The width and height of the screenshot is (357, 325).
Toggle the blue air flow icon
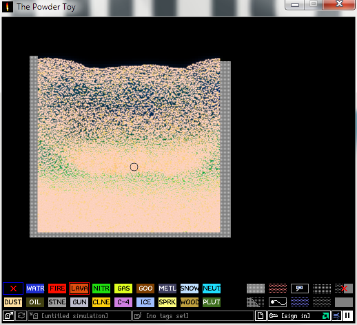coord(336,316)
